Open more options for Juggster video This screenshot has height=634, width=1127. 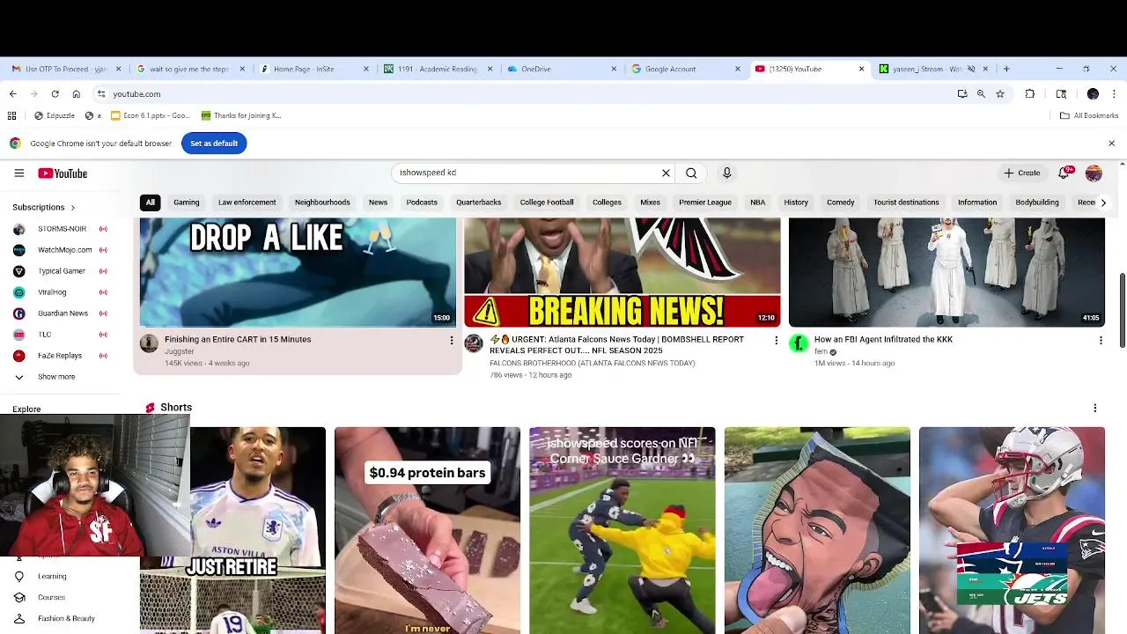pyautogui.click(x=452, y=340)
